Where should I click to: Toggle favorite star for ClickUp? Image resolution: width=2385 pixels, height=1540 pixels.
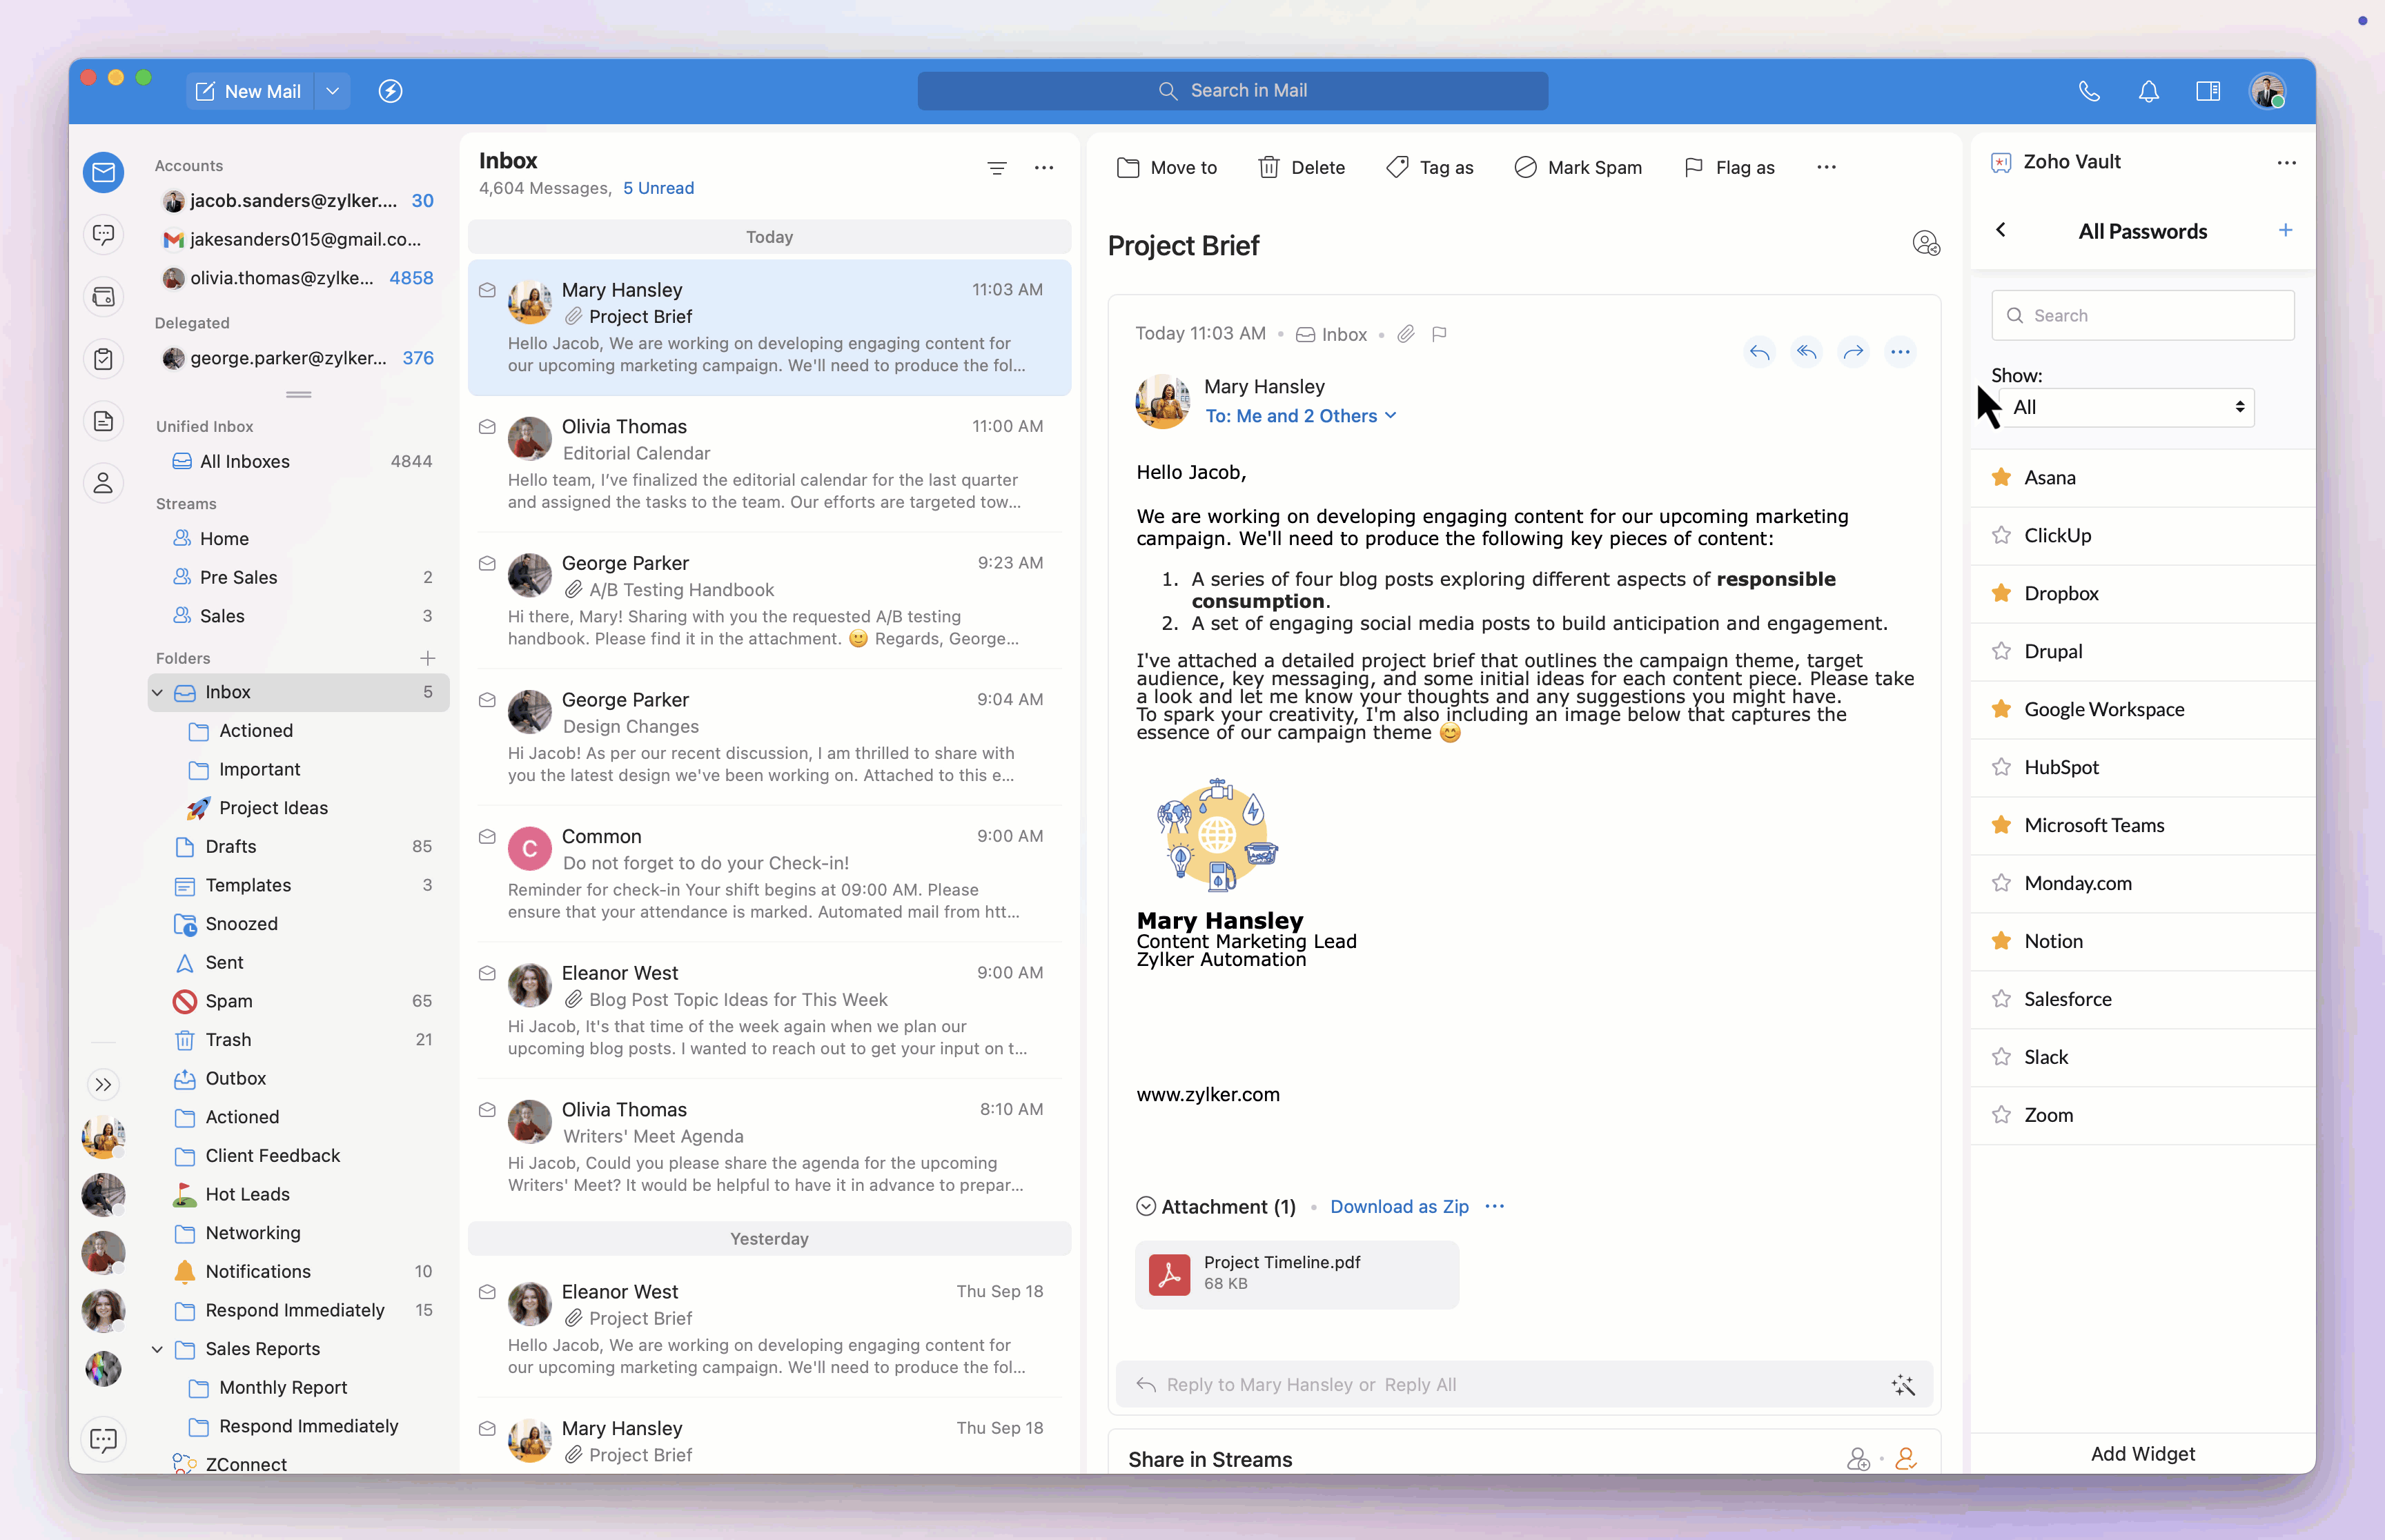(x=2001, y=535)
